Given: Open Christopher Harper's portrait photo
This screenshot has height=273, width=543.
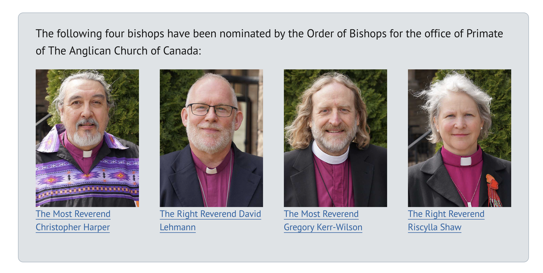Looking at the screenshot, I should pos(87,138).
